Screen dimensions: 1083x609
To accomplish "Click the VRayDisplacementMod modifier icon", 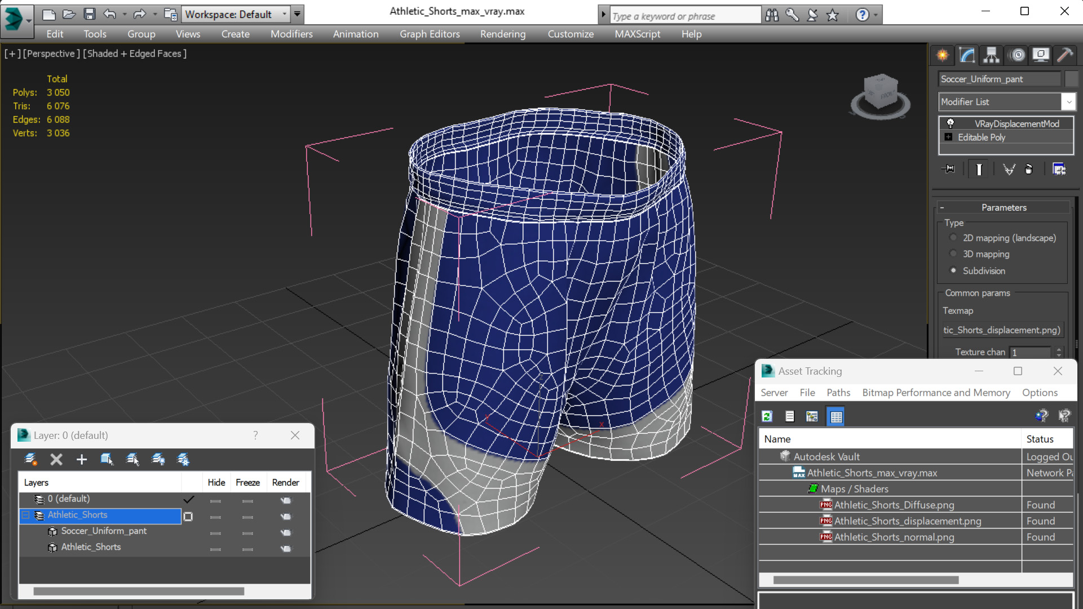I will [x=949, y=123].
